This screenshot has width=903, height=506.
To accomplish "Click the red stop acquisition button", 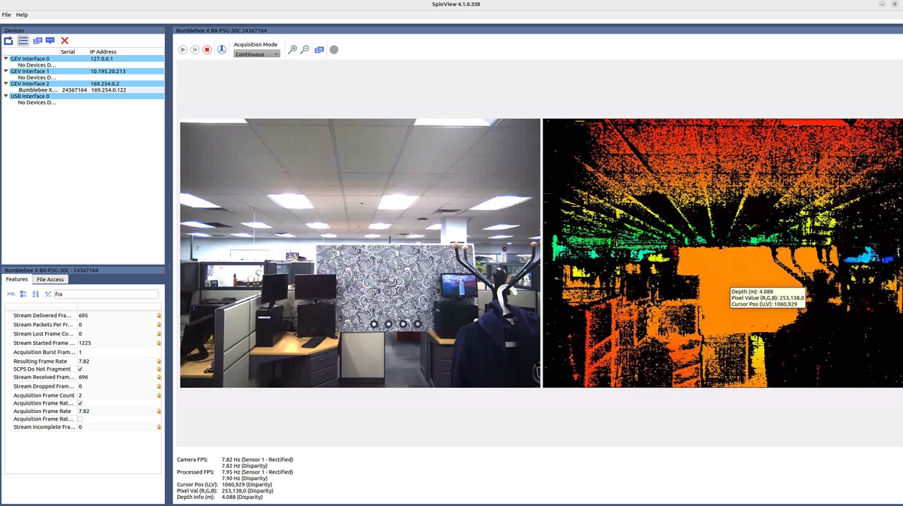I will (x=207, y=49).
